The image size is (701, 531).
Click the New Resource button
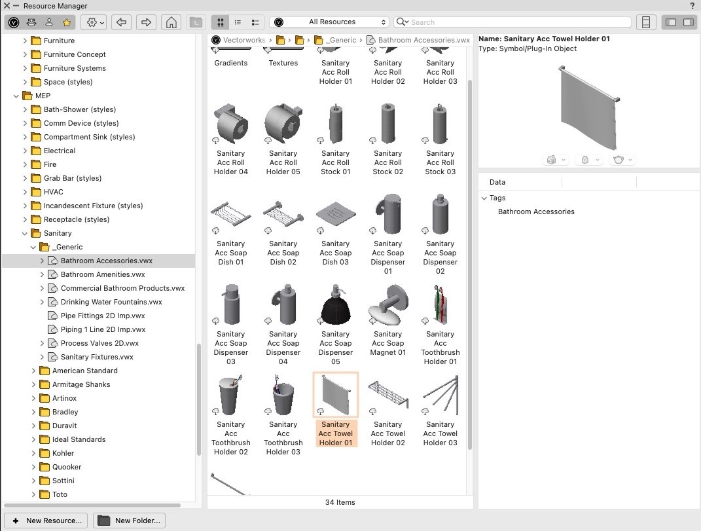click(x=46, y=521)
